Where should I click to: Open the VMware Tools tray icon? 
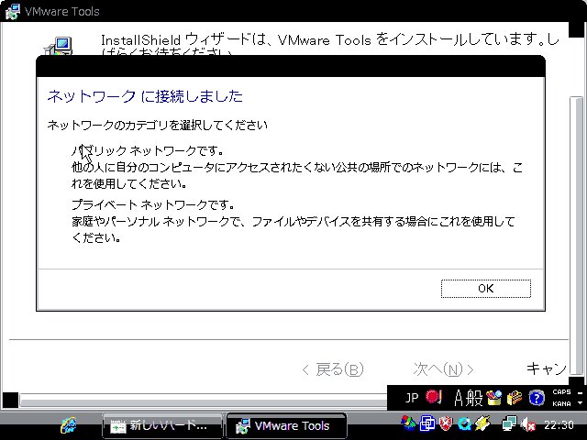[427, 423]
